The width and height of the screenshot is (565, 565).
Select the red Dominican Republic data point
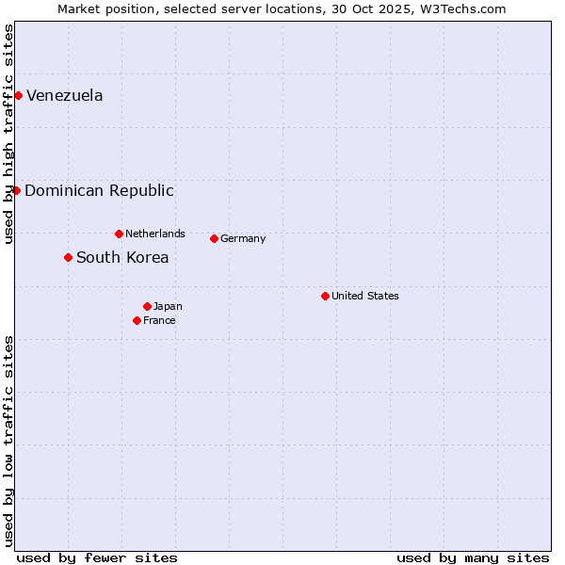16,190
